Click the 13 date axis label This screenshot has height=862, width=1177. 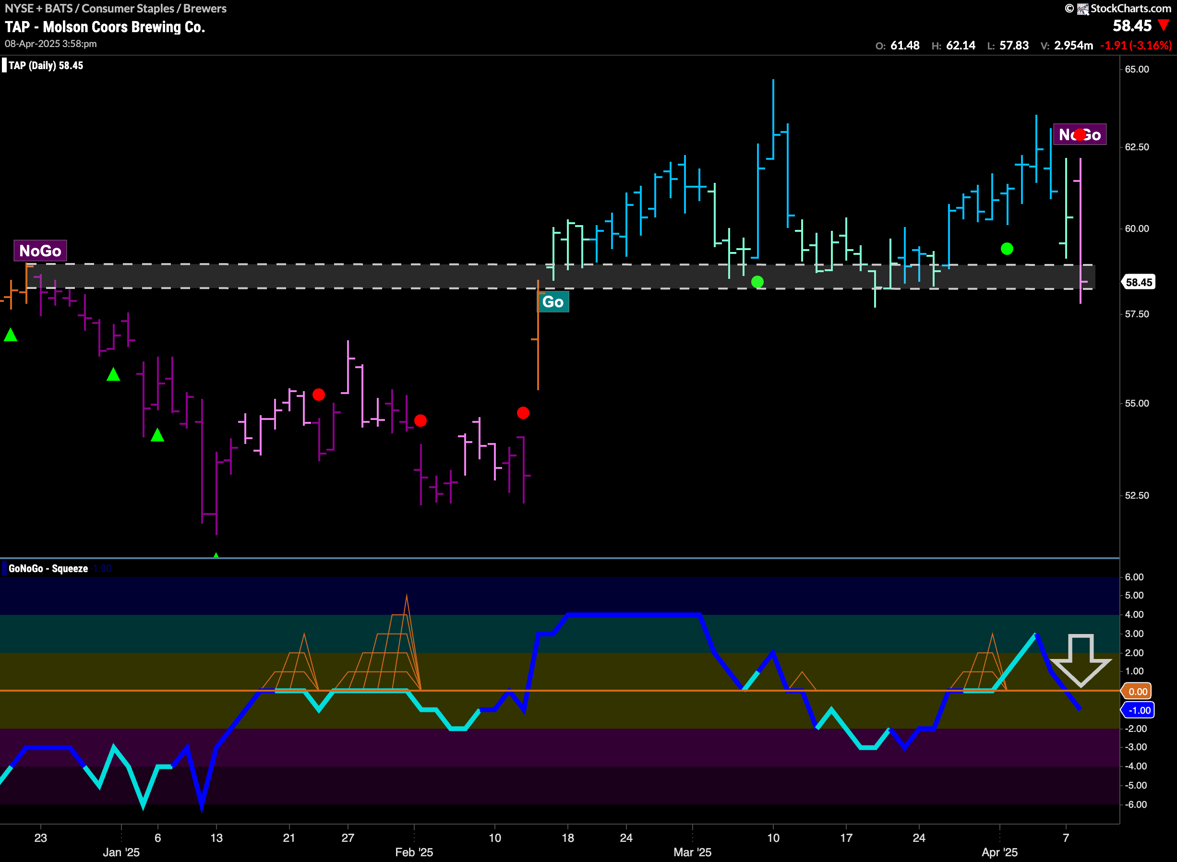coord(216,838)
